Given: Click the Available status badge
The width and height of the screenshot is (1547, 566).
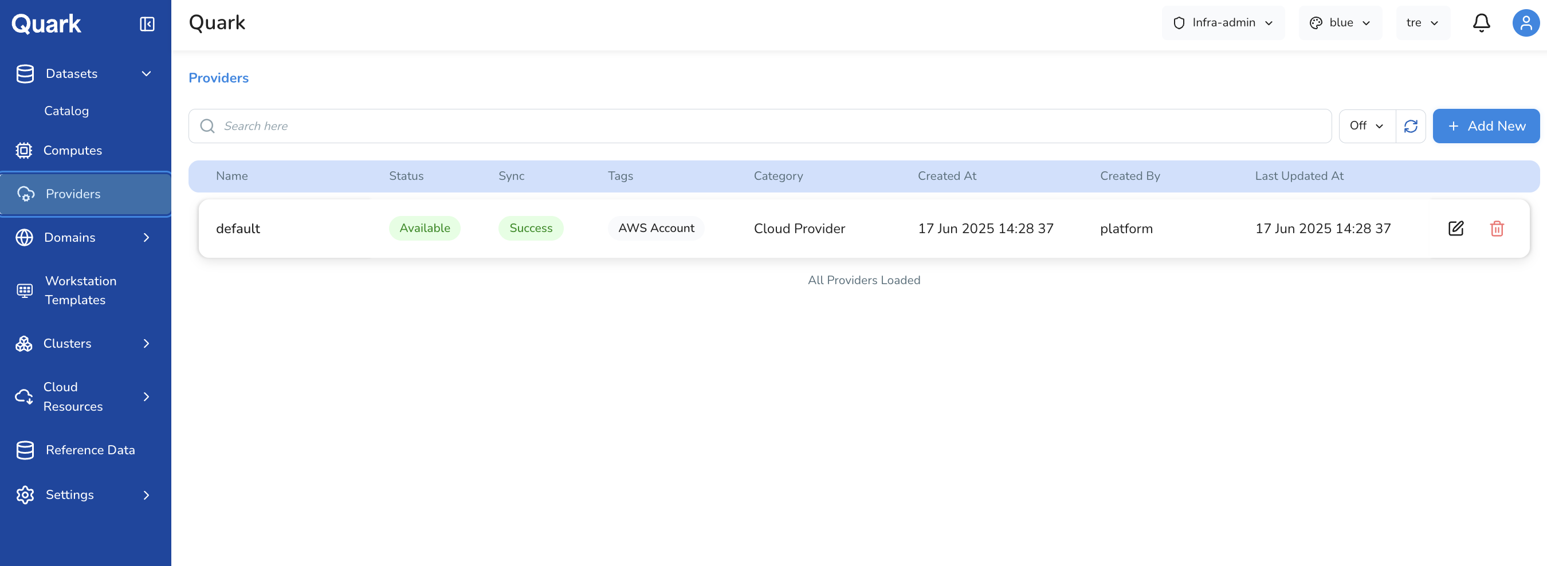Looking at the screenshot, I should click(x=425, y=228).
